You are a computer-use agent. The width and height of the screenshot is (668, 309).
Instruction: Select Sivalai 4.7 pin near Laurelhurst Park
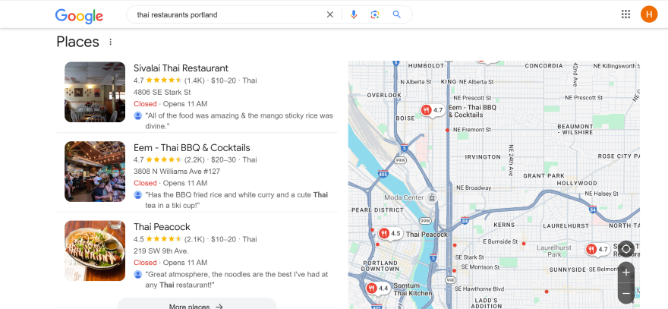pyautogui.click(x=597, y=249)
